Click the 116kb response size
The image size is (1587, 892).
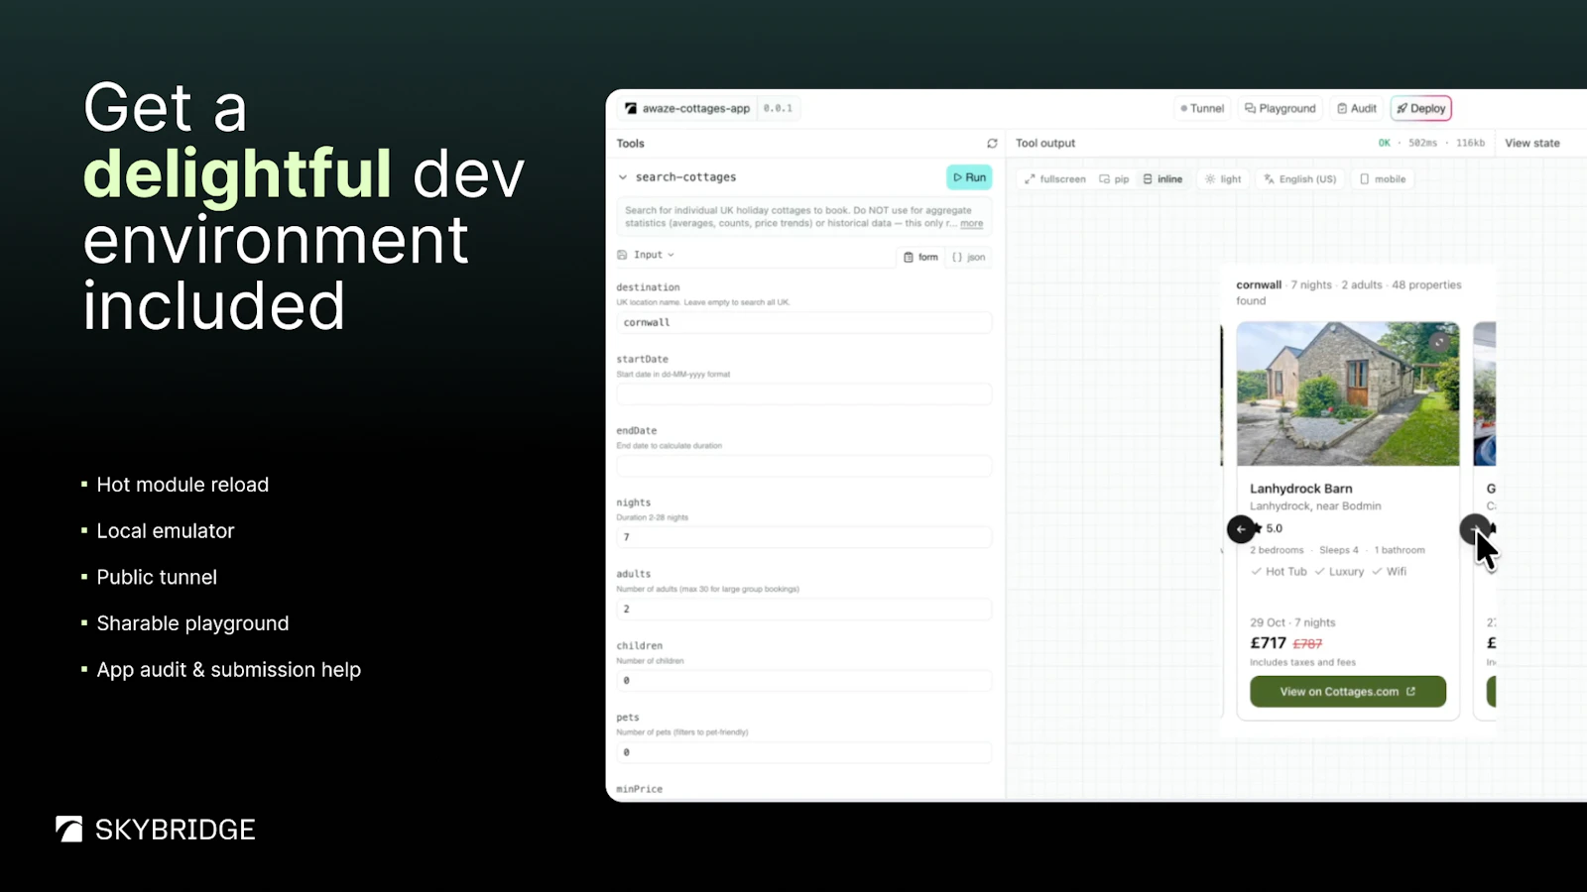(x=1470, y=144)
